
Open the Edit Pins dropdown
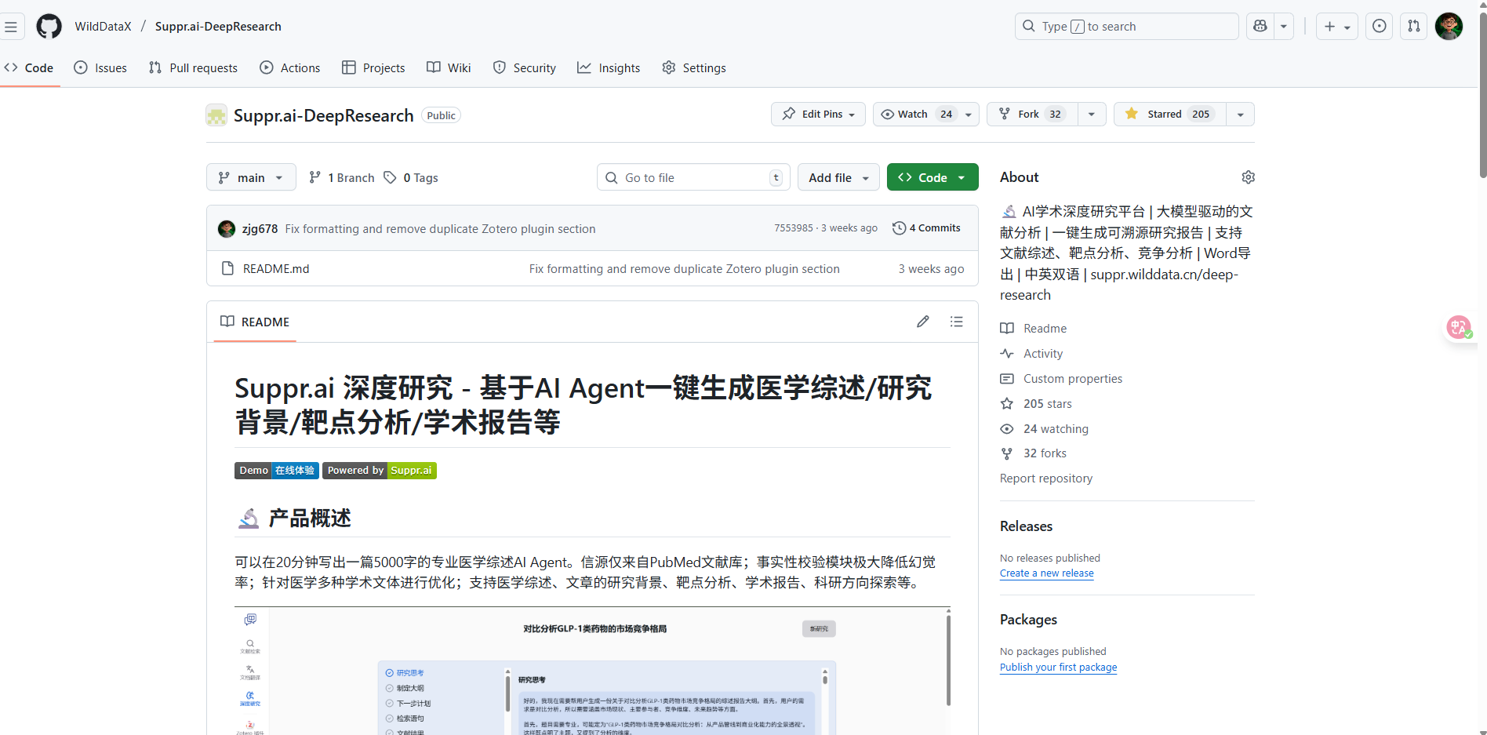point(818,115)
